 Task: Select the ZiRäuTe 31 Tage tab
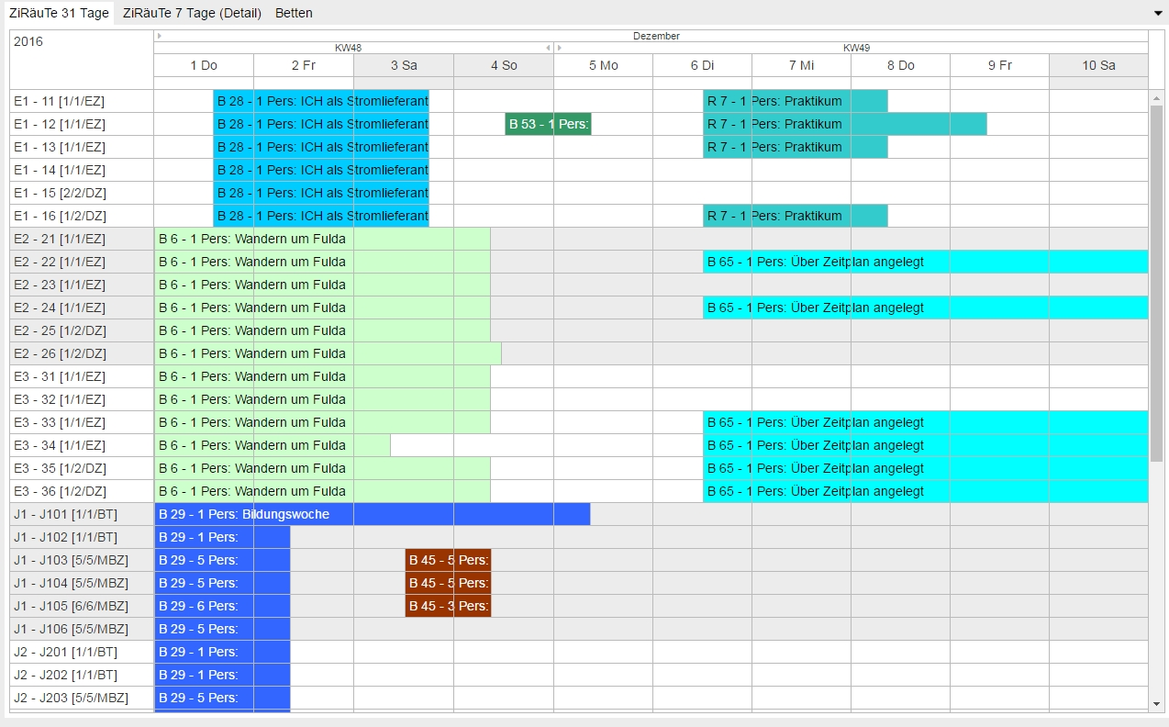coord(59,13)
